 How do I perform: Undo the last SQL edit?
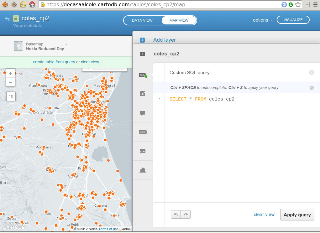[x=176, y=215]
